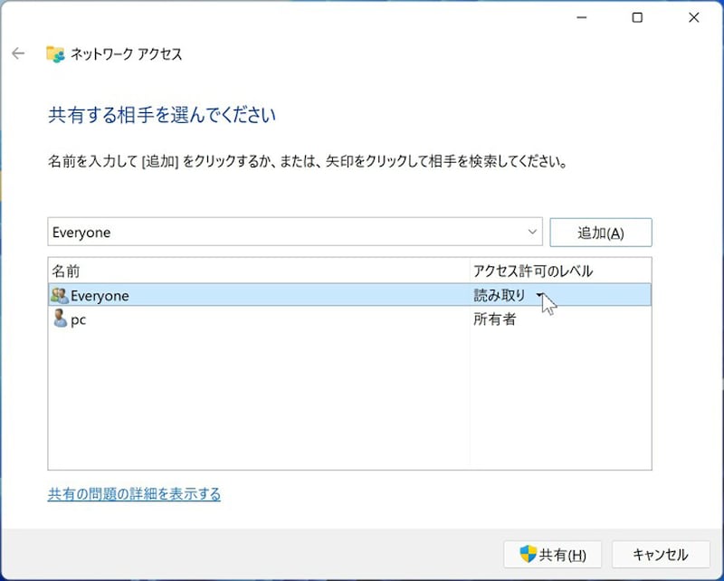Click the pc user icon in the list
Viewport: 724px width, 581px height.
click(60, 319)
